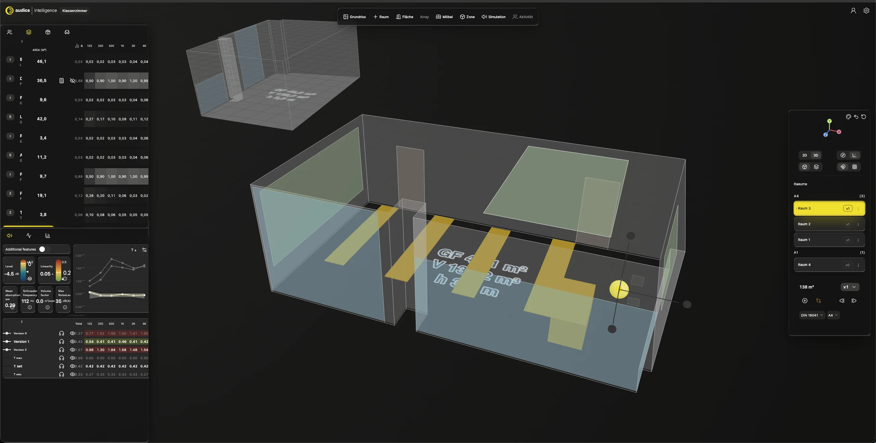Image resolution: width=876 pixels, height=443 pixels.
Task: Click the Level color gradient slider
Action: (x=23, y=270)
